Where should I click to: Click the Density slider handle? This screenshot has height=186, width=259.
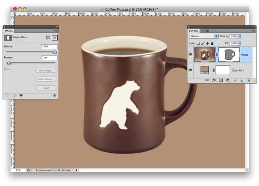(x=55, y=52)
